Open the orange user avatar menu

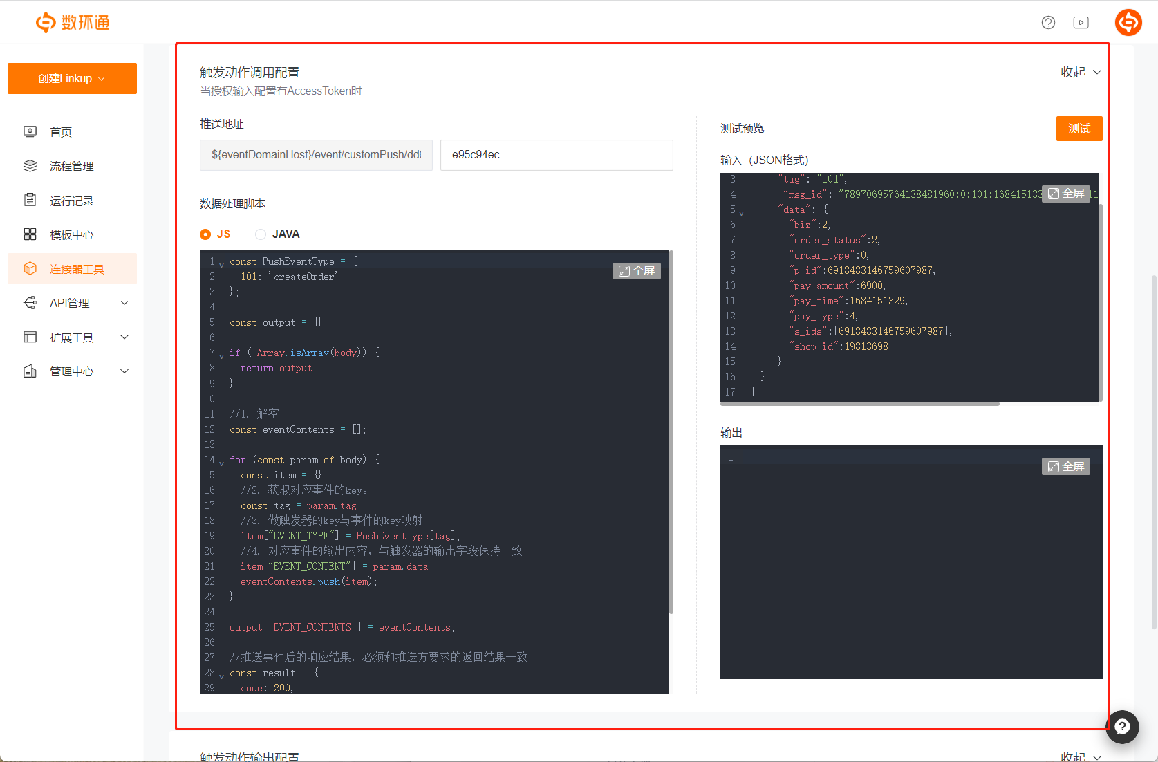[x=1128, y=22]
